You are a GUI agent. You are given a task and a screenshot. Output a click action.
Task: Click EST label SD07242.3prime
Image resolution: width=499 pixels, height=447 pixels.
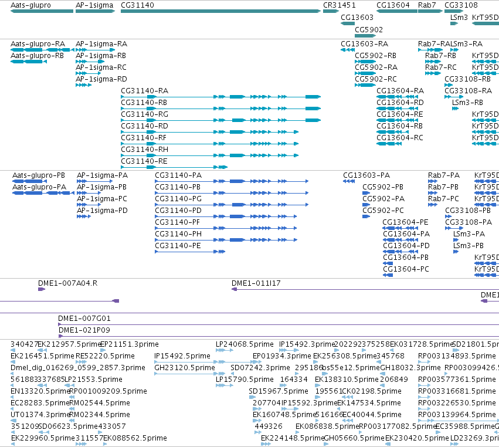tap(260, 368)
